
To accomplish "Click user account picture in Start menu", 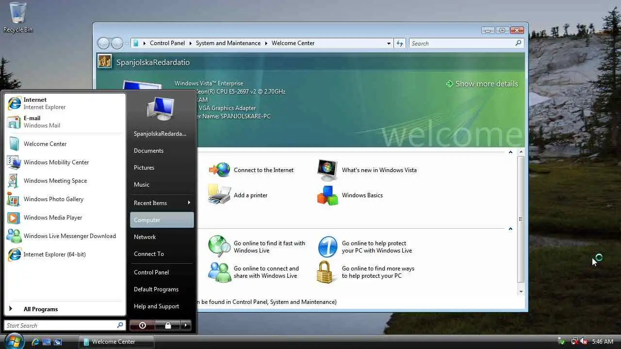I will (x=161, y=108).
